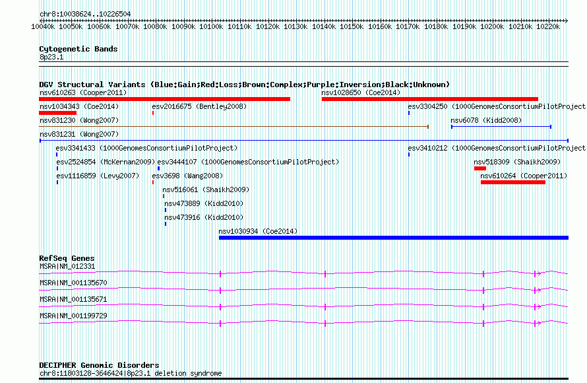Select the blue gain line under nsv6078
The width and height of the screenshot is (587, 383).
[x=501, y=127]
